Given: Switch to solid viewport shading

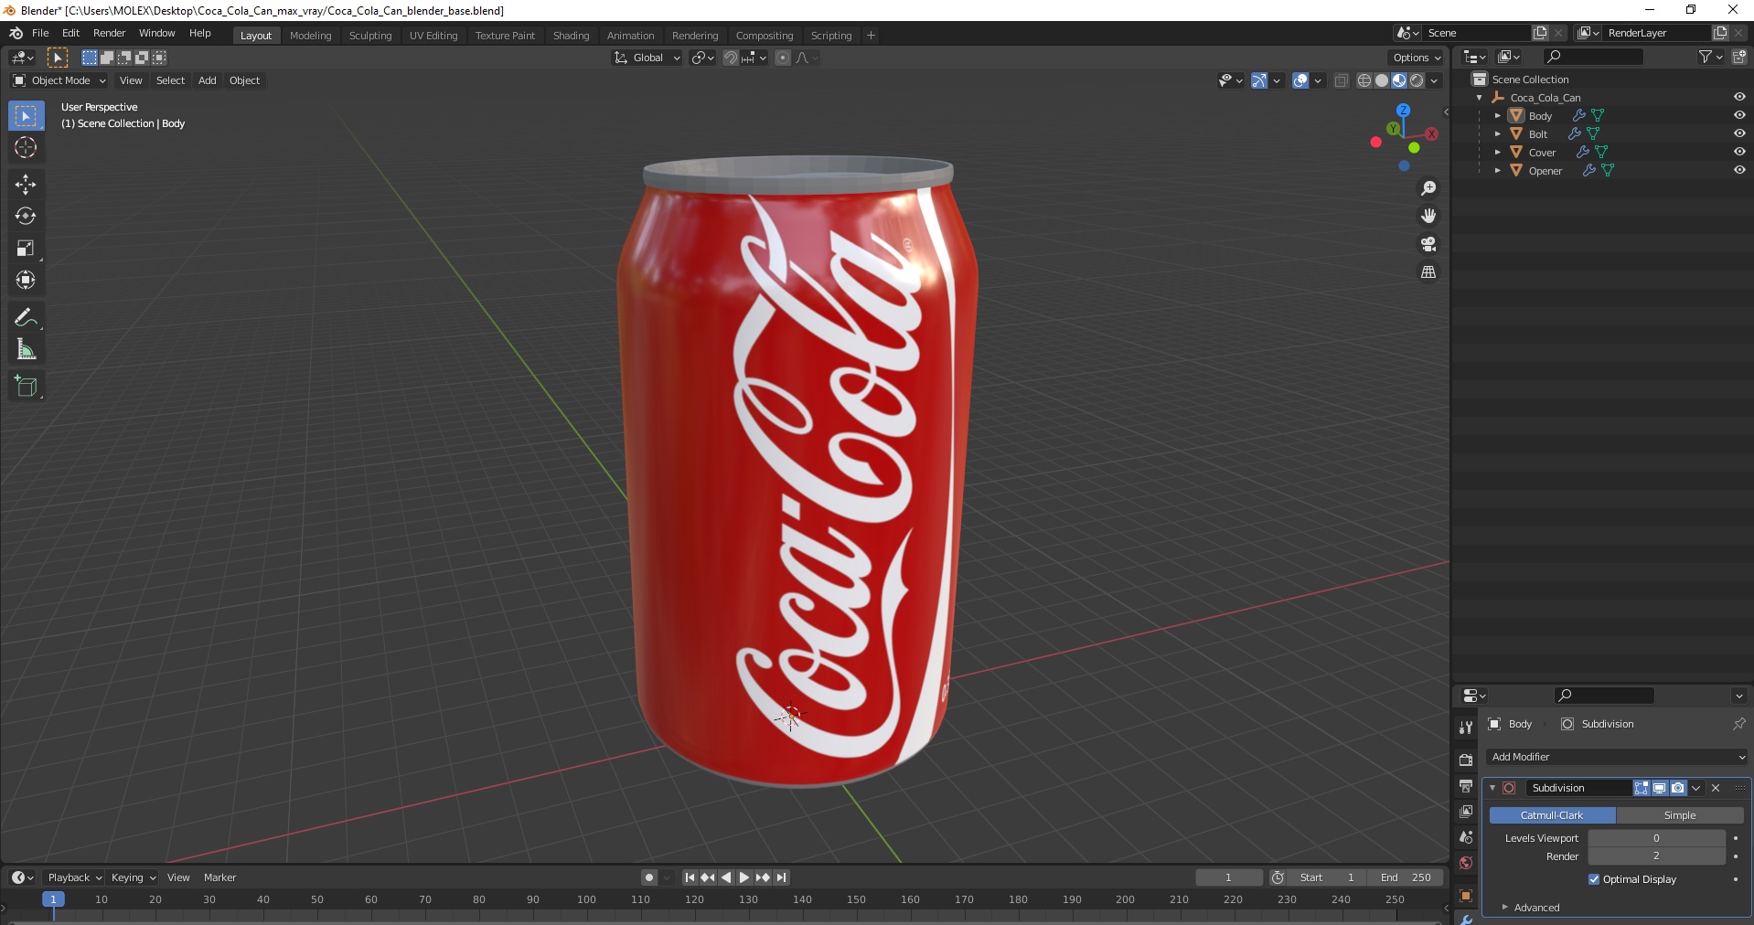Looking at the screenshot, I should [x=1382, y=80].
